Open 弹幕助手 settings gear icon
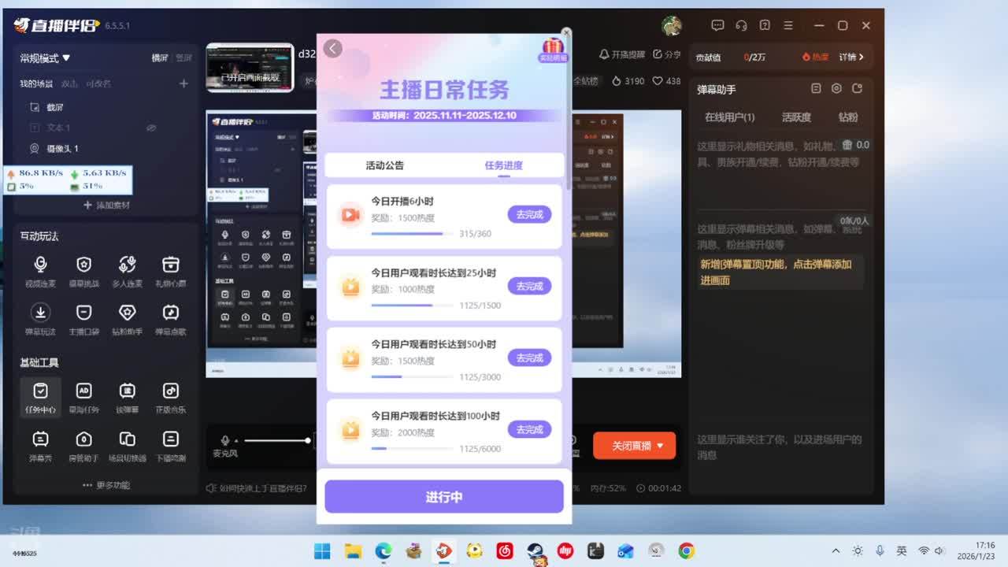Image resolution: width=1008 pixels, height=567 pixels. click(836, 89)
